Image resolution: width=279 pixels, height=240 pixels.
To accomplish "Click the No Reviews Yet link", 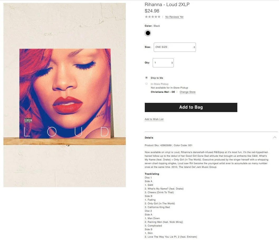I will pyautogui.click(x=174, y=17).
